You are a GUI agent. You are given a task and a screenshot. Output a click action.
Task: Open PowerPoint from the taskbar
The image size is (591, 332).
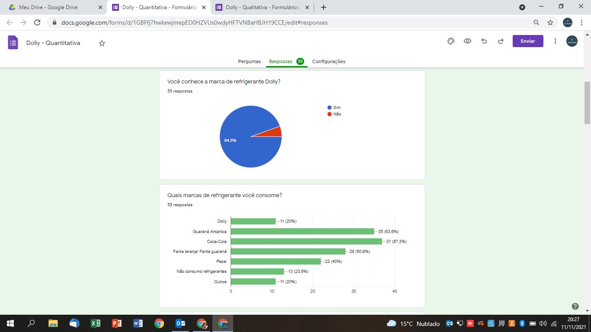[117, 323]
